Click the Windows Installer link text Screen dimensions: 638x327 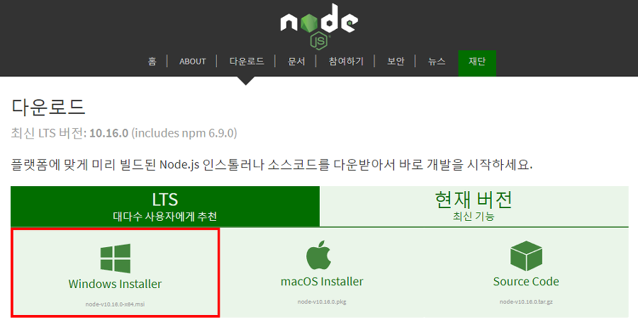tap(115, 284)
